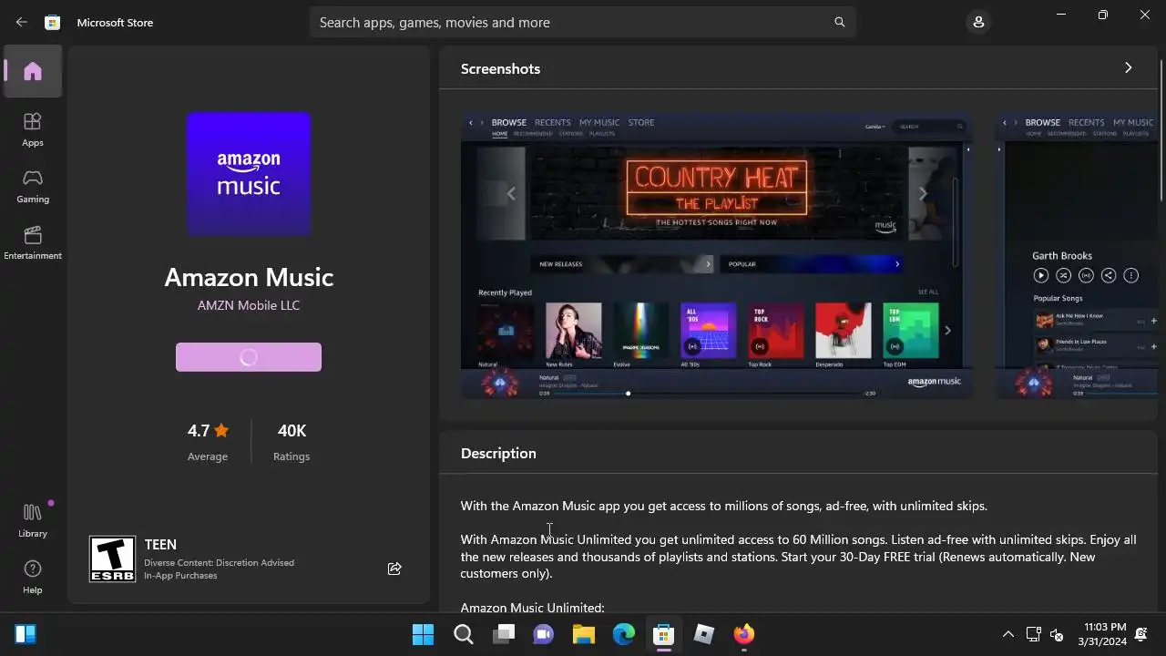Open the Help section
This screenshot has height=656, width=1166.
point(33,577)
